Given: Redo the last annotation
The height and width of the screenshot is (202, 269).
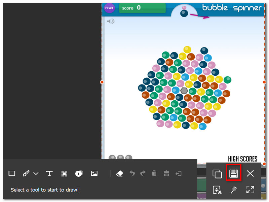Looking at the screenshot, I should point(143,173).
